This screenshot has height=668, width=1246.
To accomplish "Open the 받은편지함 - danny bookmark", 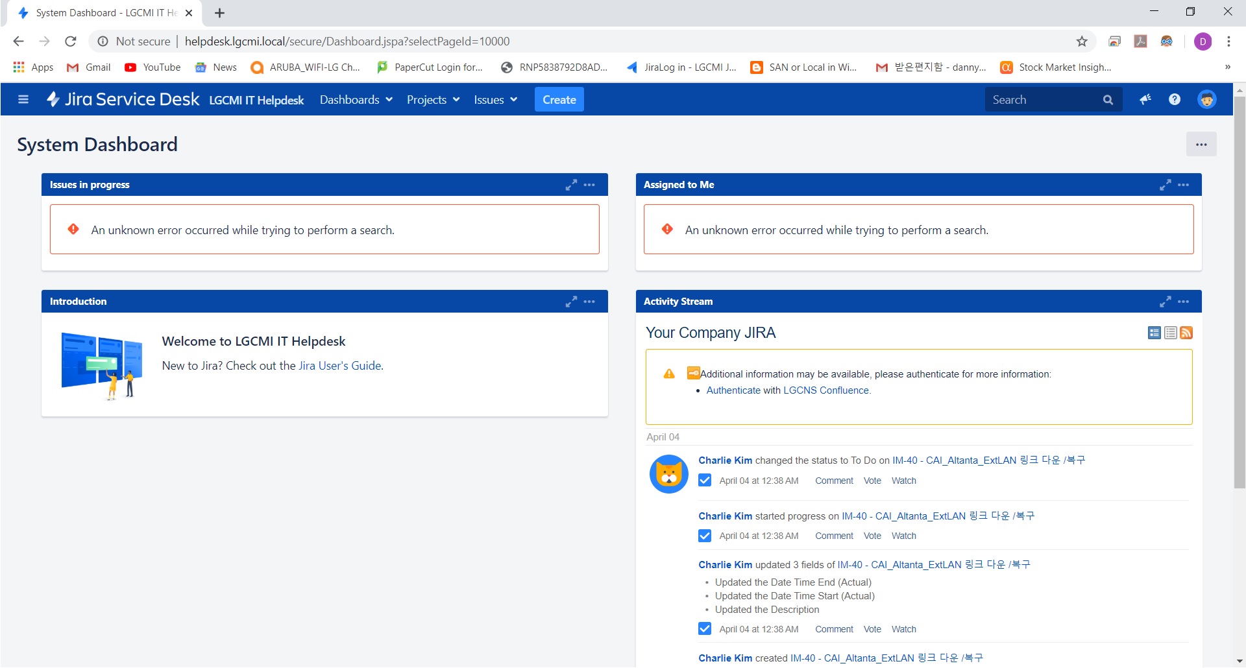I will 931,67.
